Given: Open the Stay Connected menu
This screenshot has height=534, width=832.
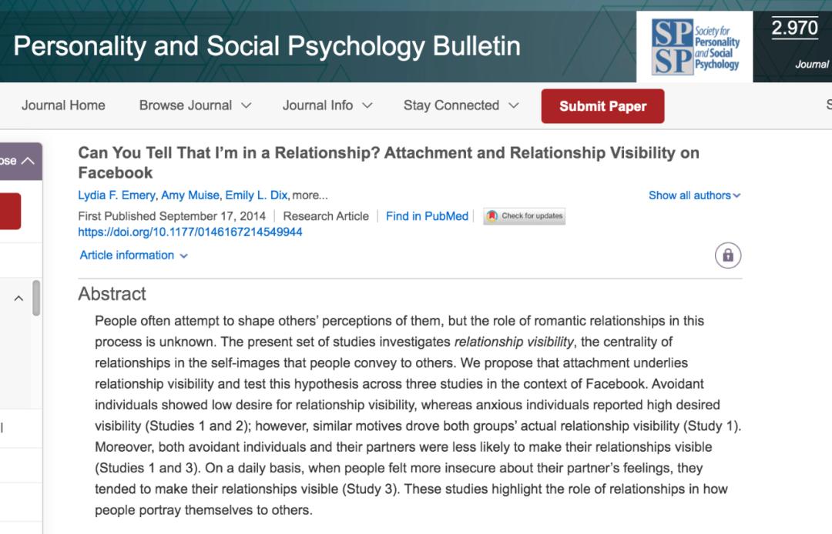Looking at the screenshot, I should click(461, 105).
